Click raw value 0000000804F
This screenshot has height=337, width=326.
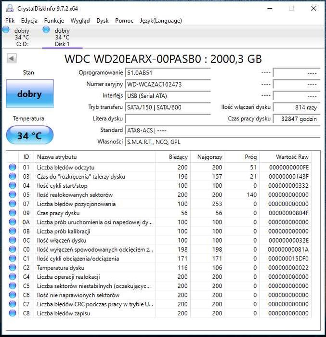pos(288,213)
